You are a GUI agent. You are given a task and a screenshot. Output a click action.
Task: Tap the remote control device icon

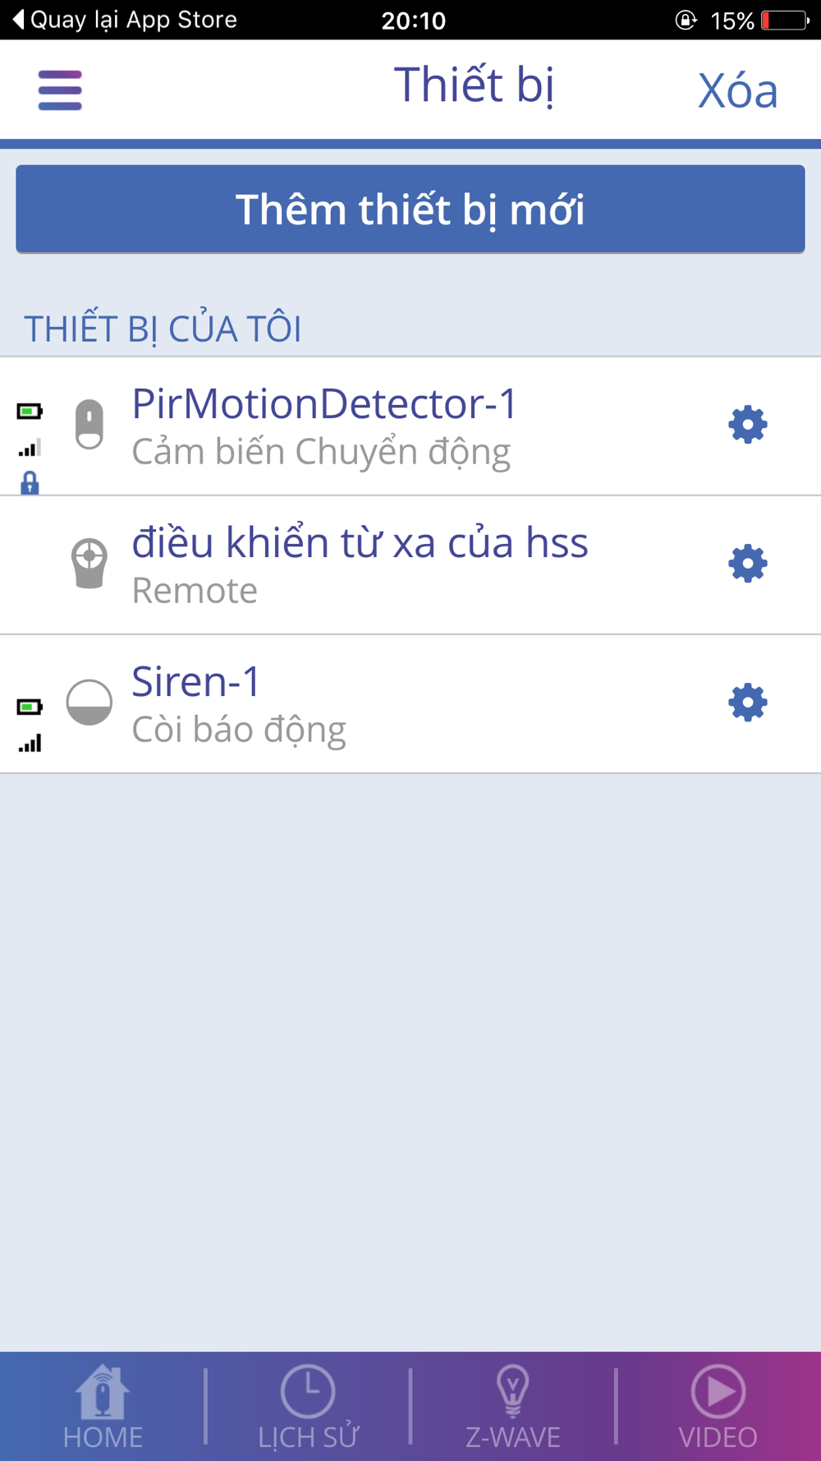tap(89, 563)
